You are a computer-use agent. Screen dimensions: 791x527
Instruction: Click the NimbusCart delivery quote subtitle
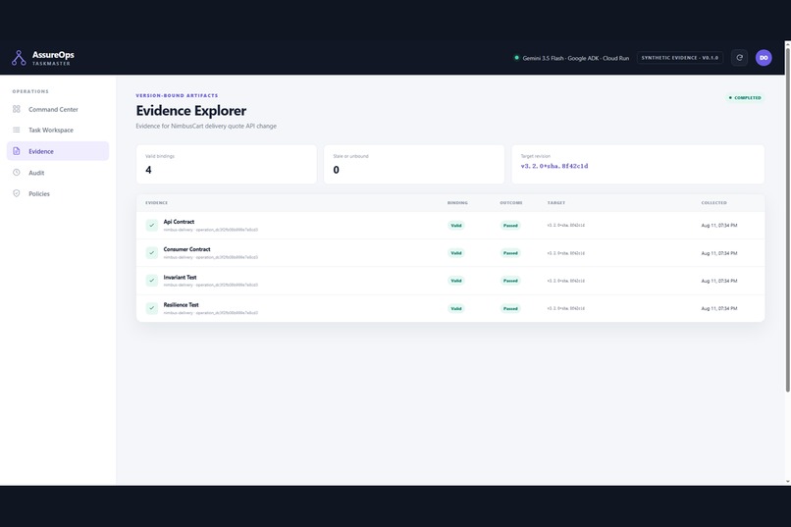coord(206,126)
